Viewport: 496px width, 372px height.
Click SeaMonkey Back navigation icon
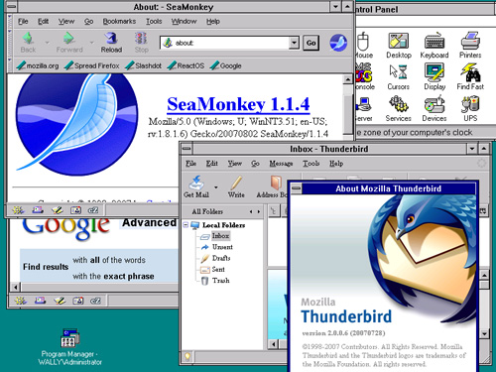point(28,39)
